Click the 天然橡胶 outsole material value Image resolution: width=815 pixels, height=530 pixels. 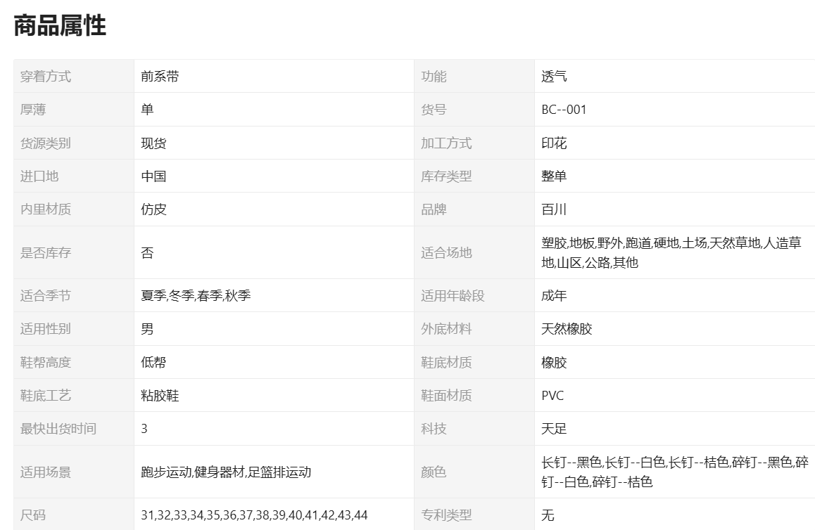(567, 329)
